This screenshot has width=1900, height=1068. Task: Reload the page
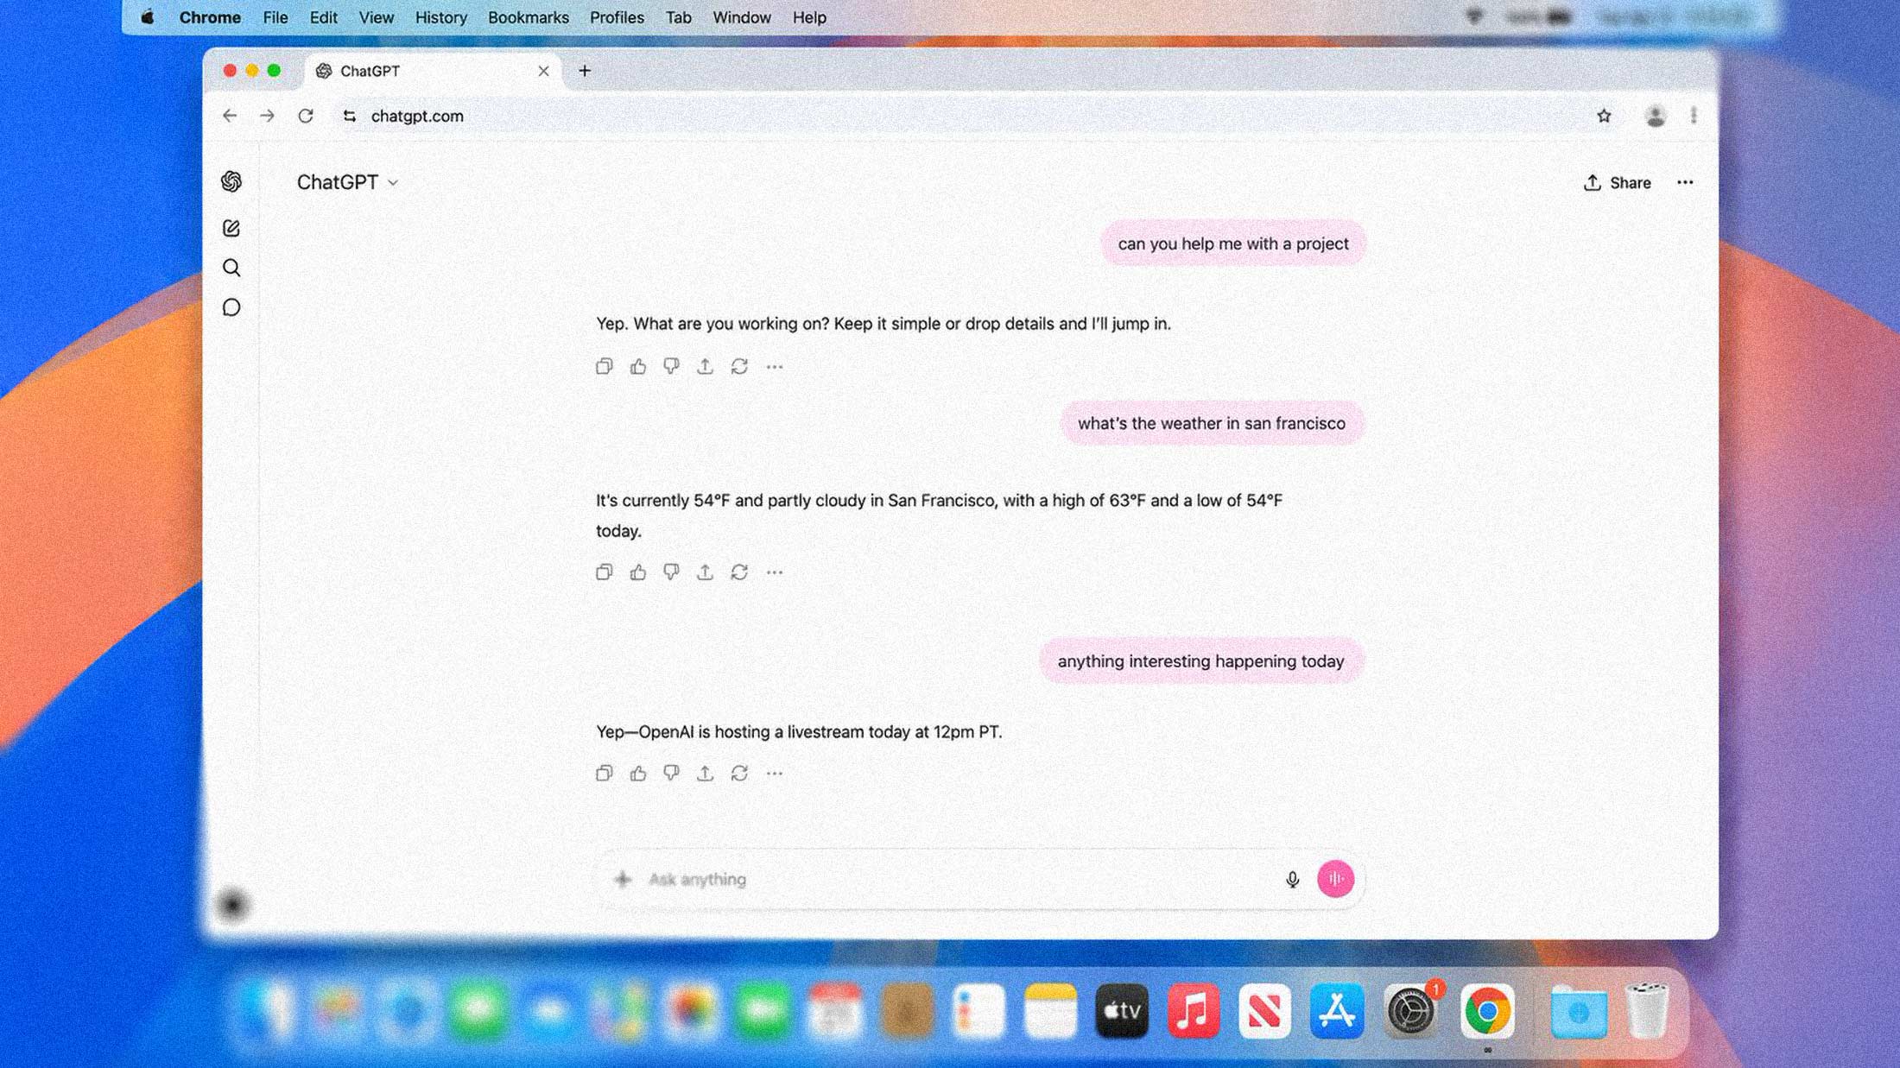click(306, 115)
